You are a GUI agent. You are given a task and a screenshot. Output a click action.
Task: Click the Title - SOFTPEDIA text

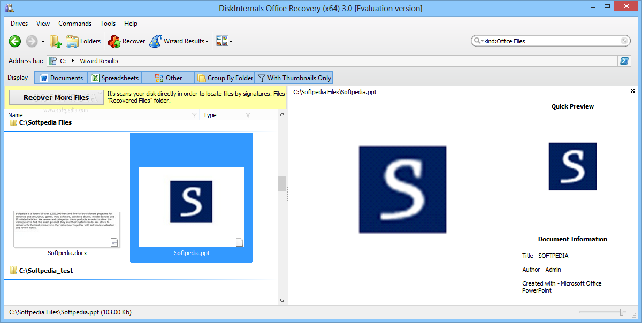pyautogui.click(x=545, y=256)
